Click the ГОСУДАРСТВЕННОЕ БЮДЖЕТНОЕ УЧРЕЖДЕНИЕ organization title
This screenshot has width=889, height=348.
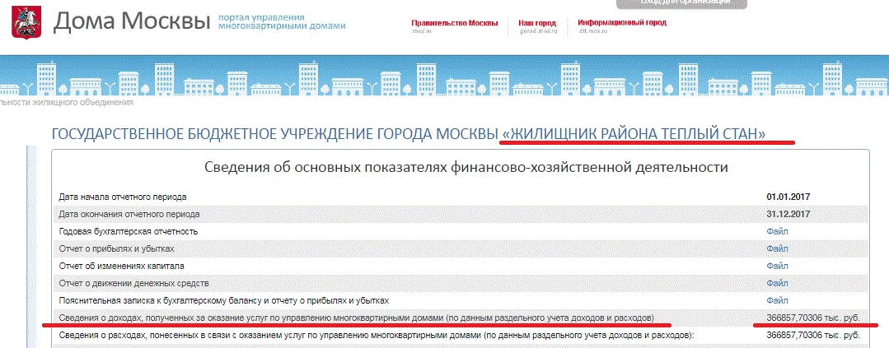tap(408, 134)
